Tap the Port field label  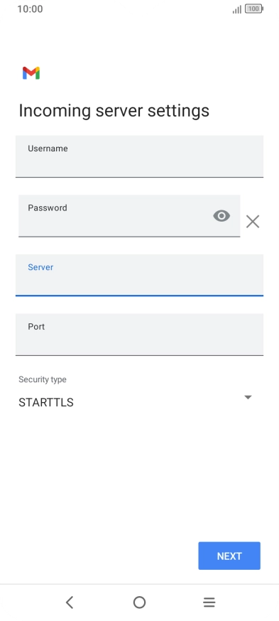click(36, 326)
